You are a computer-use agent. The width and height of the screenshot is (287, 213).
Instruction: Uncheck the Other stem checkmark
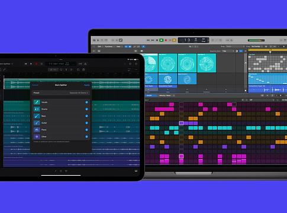(86, 137)
